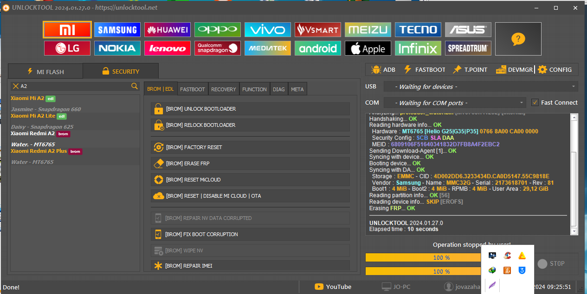This screenshot has height=294, width=587.
Task: Click the JO-PC computer name entry
Action: (x=396, y=287)
